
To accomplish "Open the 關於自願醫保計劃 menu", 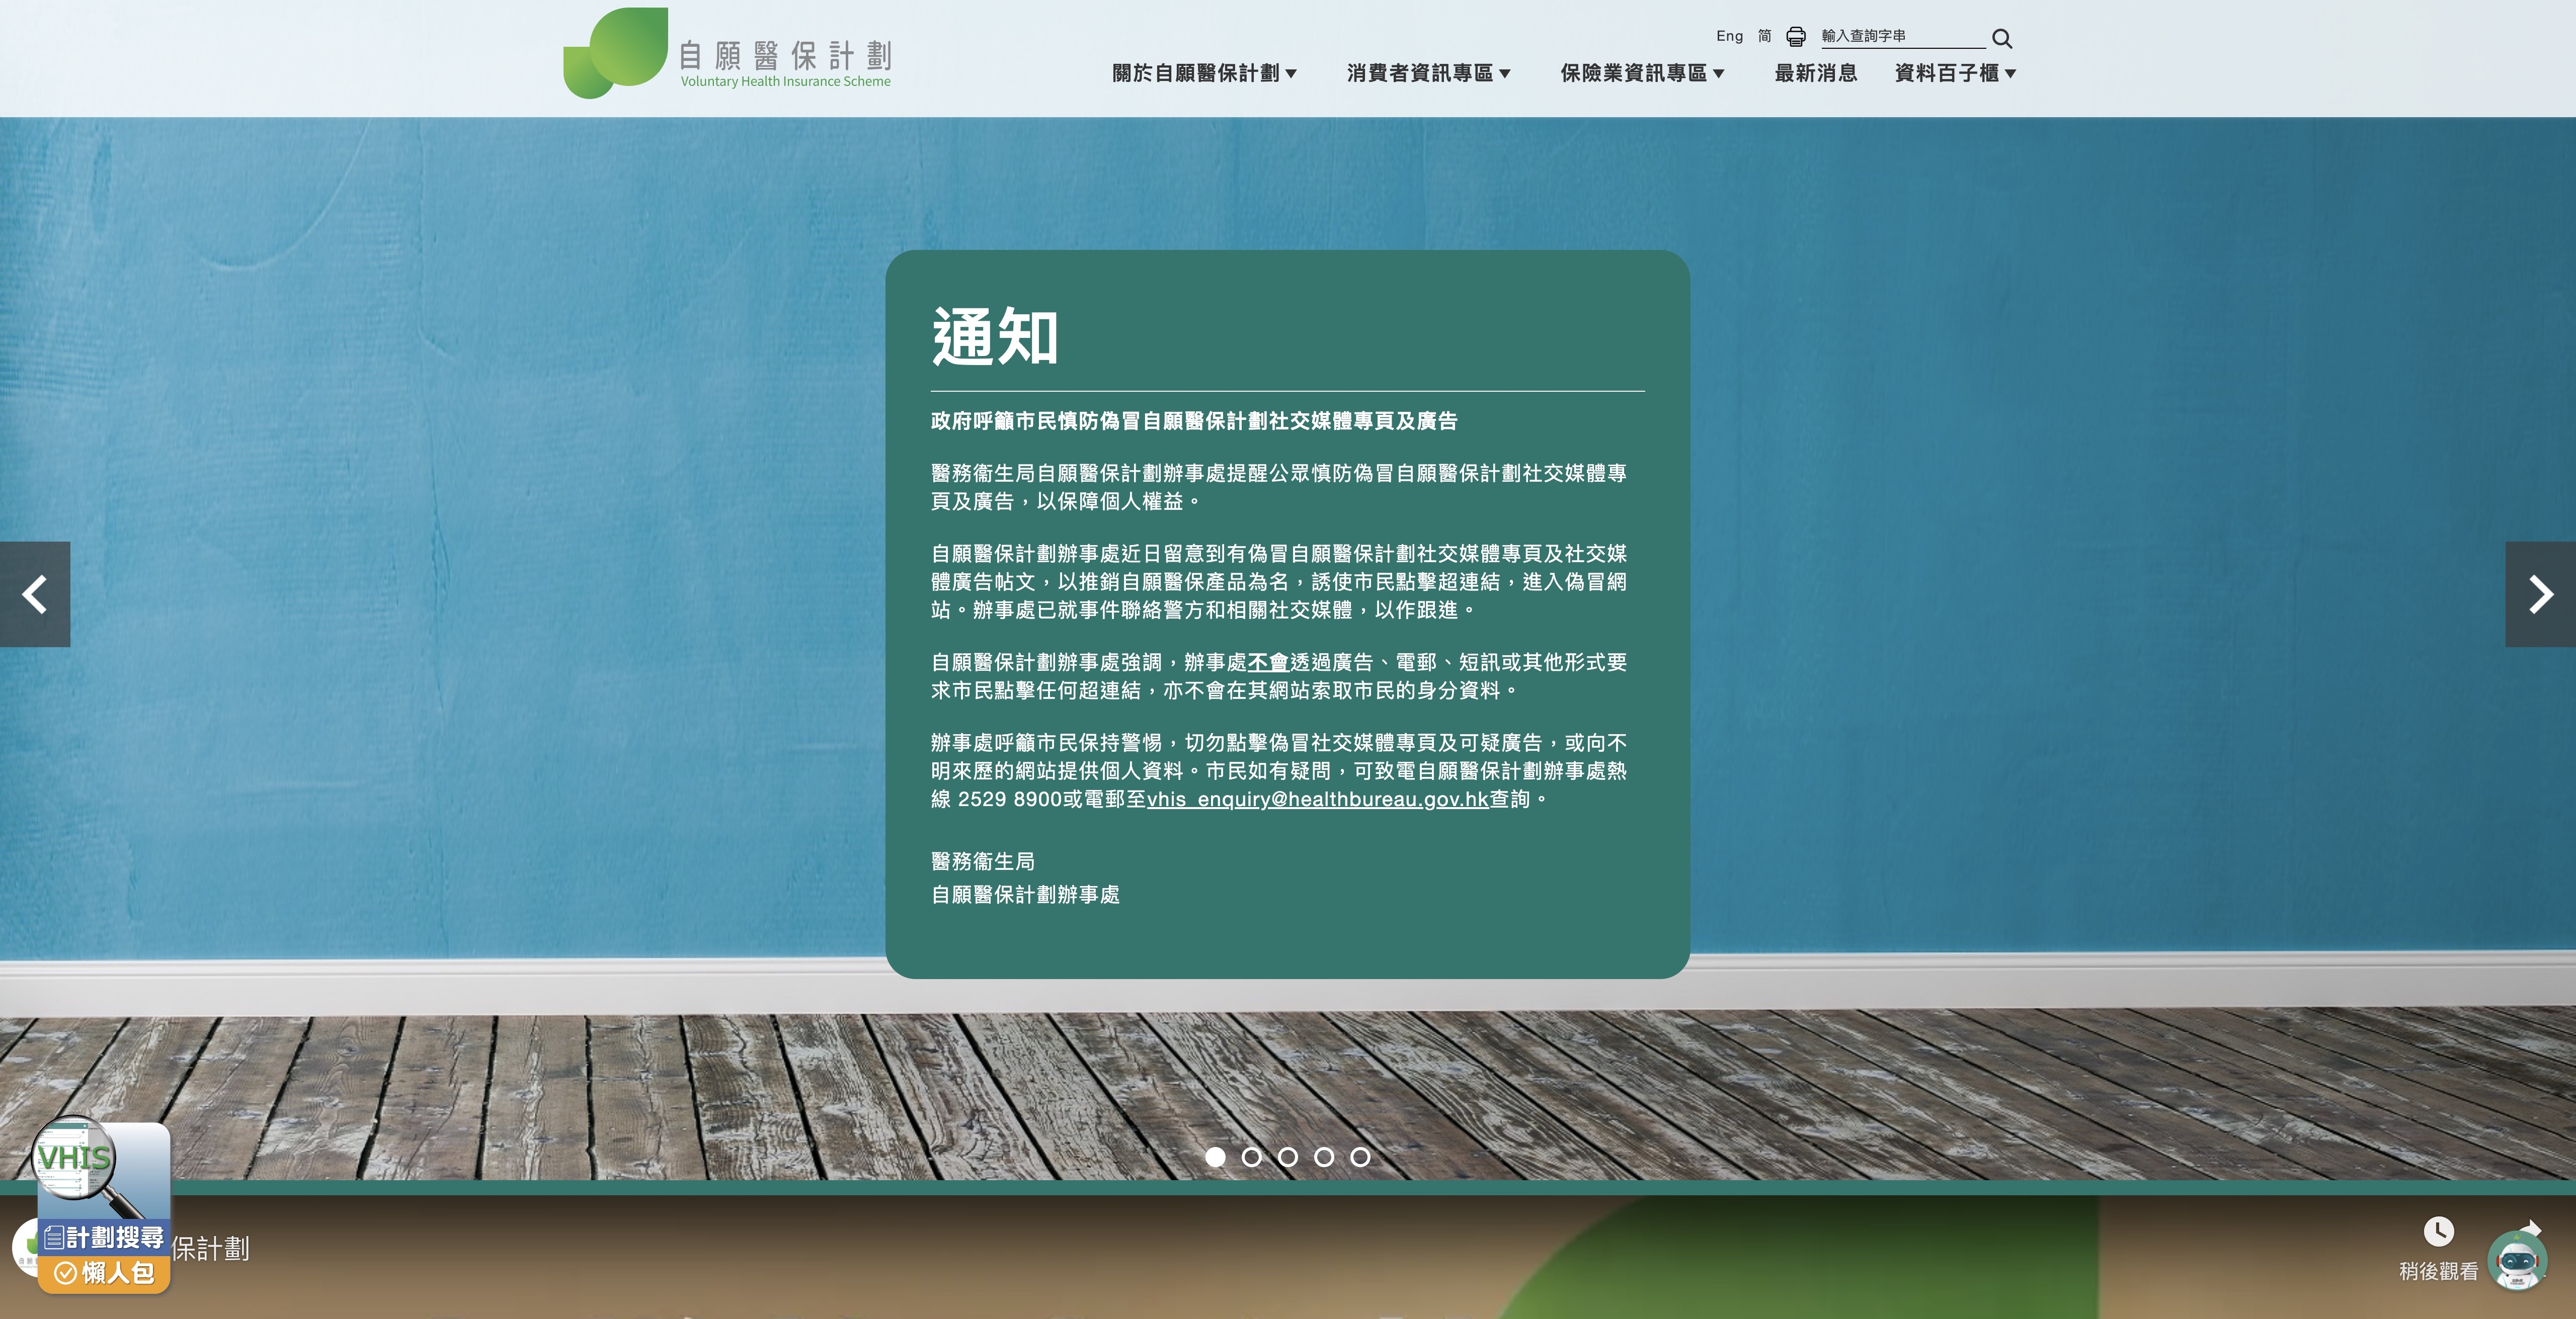I will click(1195, 73).
